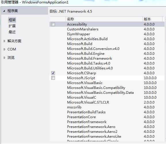
Task: Select the 框架 category
Action: (12, 20)
